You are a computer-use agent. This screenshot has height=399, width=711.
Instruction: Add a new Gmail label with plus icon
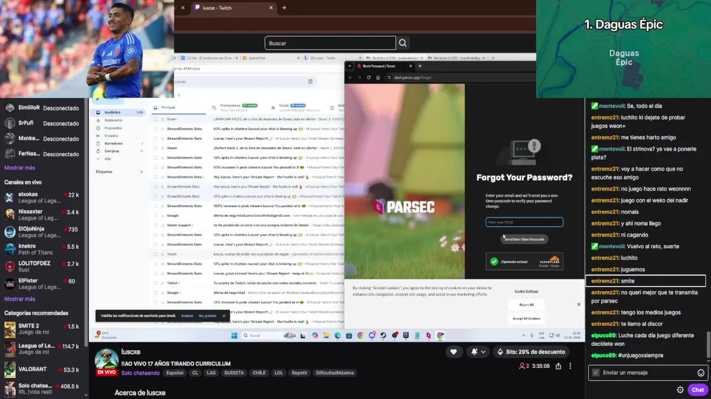(141, 172)
